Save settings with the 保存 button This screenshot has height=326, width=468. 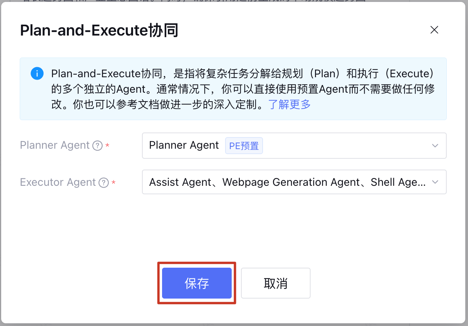[197, 283]
